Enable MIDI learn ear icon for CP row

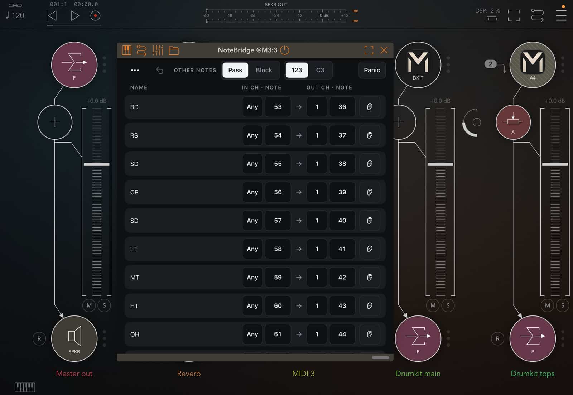coord(370,192)
